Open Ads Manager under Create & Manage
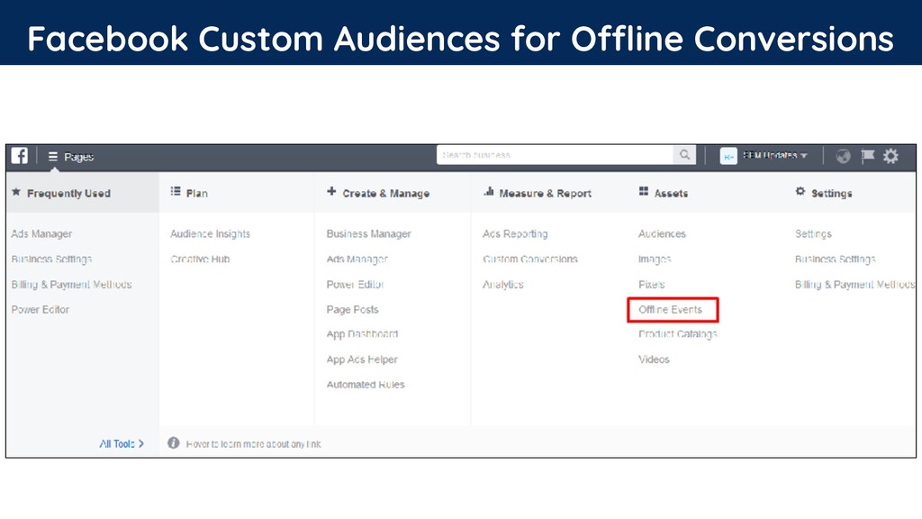The image size is (922, 519). point(357,259)
